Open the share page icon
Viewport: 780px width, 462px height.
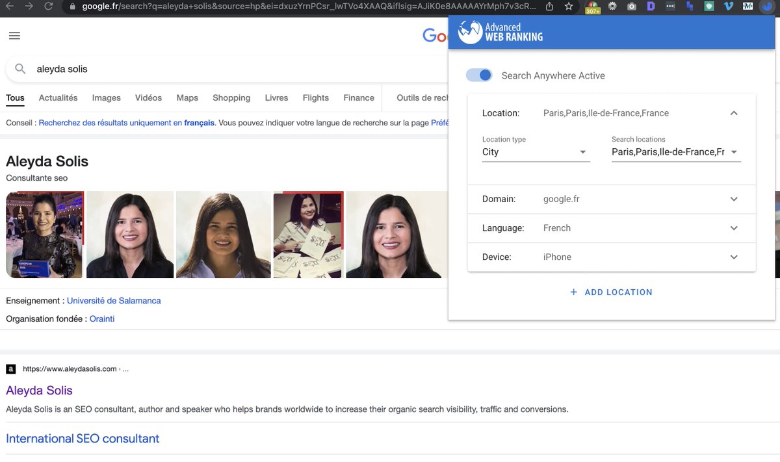(x=550, y=6)
